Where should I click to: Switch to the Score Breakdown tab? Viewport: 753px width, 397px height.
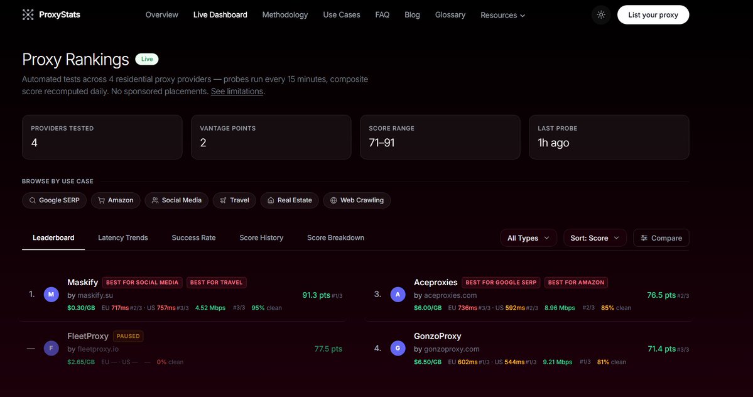click(336, 237)
